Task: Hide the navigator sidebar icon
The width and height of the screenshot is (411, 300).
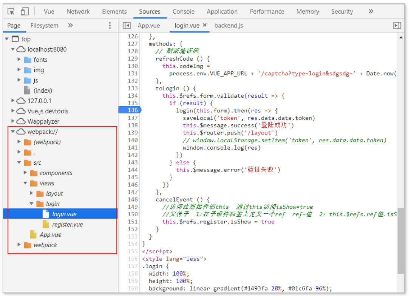Action: pos(127,25)
